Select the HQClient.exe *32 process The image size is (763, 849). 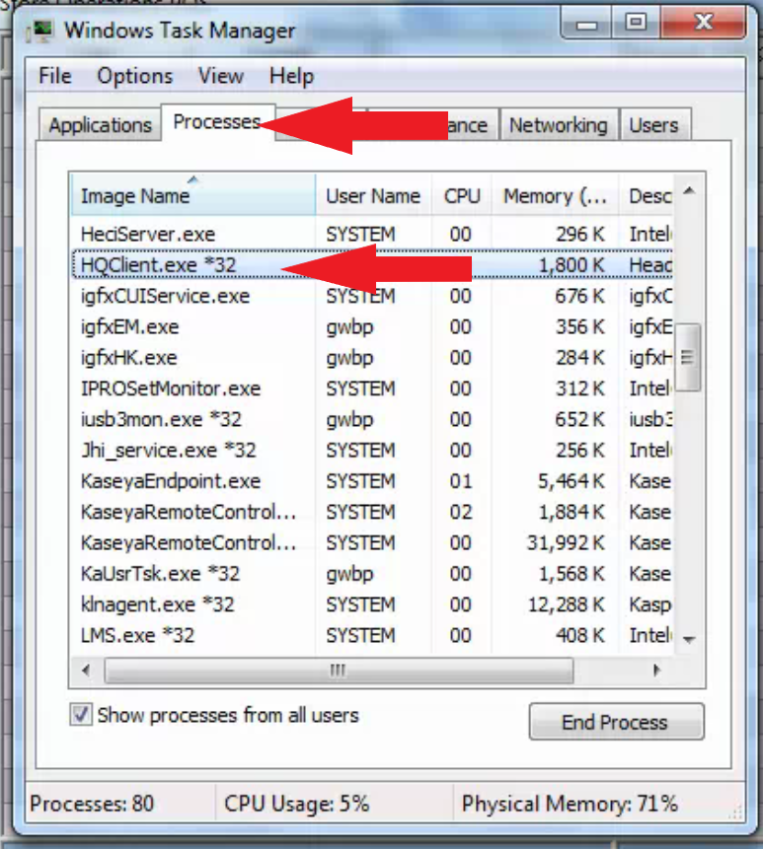click(x=372, y=265)
